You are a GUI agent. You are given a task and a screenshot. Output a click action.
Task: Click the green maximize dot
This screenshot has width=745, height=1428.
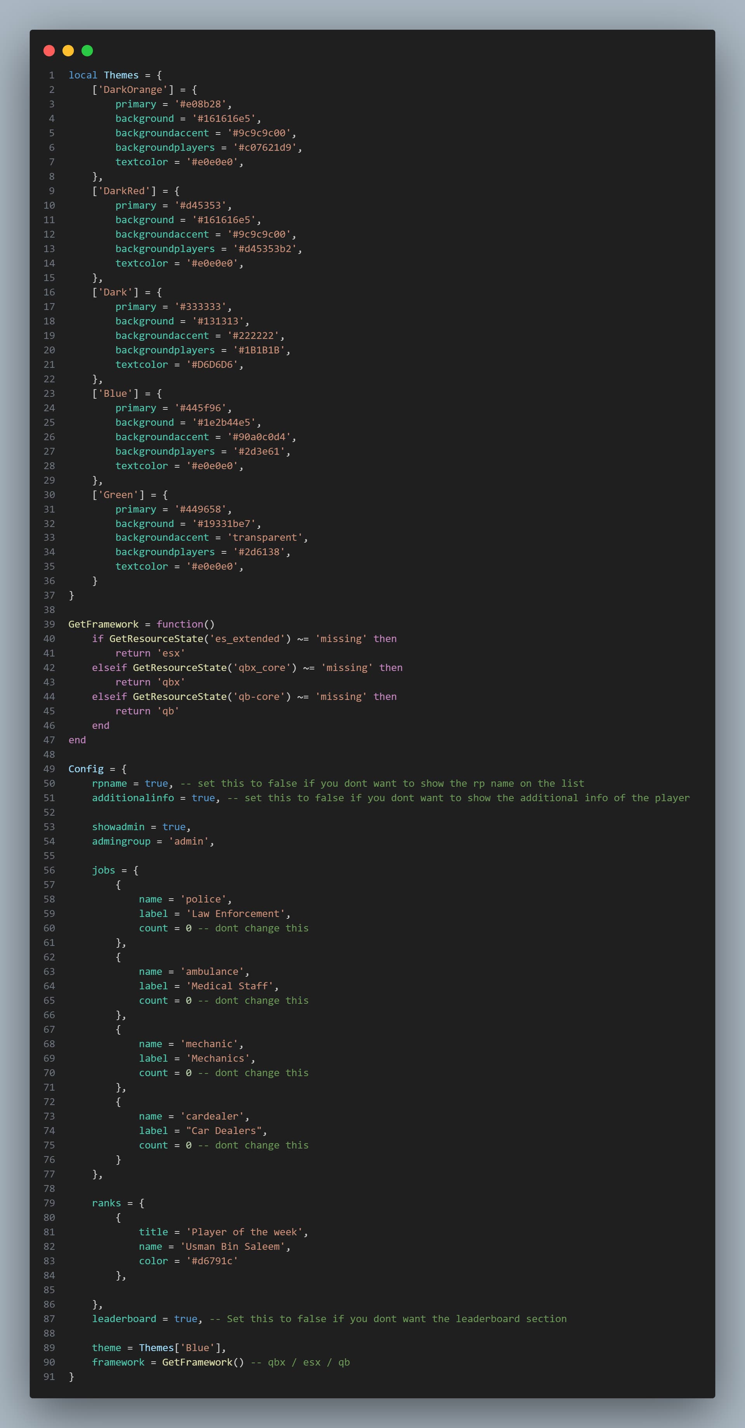point(87,51)
